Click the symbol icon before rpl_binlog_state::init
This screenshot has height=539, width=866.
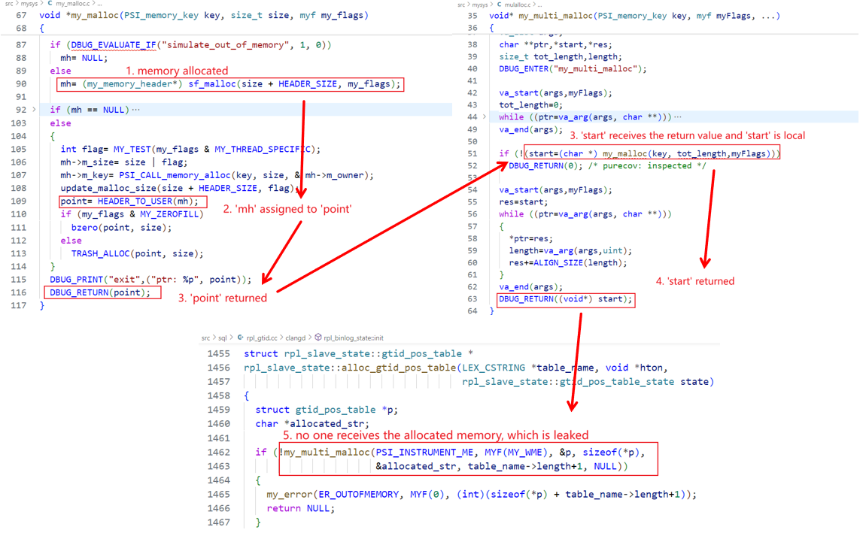318,338
